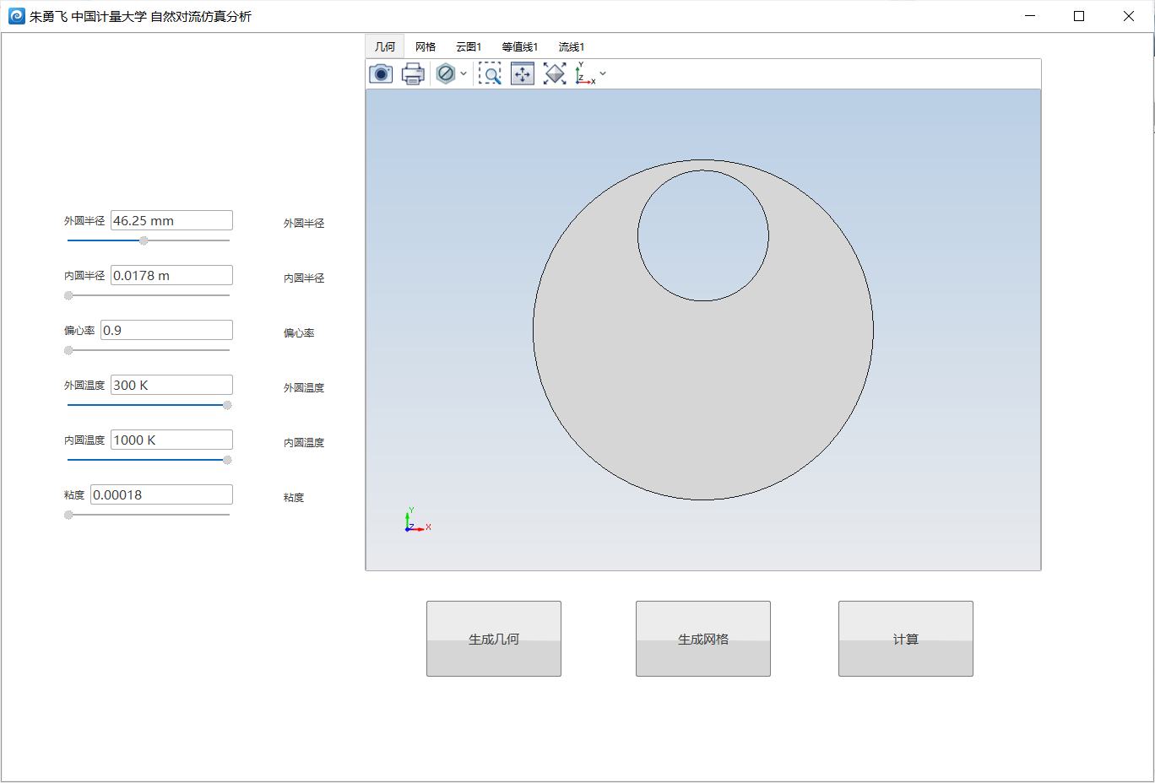Click the zoom extents icon
1155x783 pixels.
(x=523, y=74)
